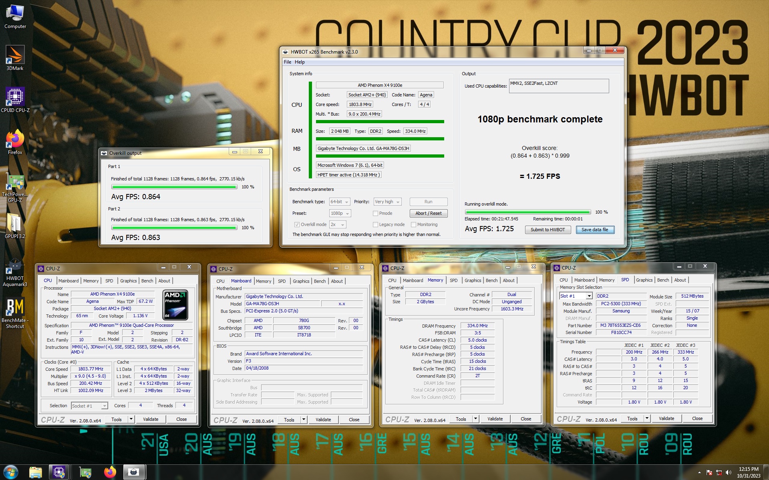Open the HWBOT Aquamark3 desktop shortcut
769x480 pixels.
(15, 273)
